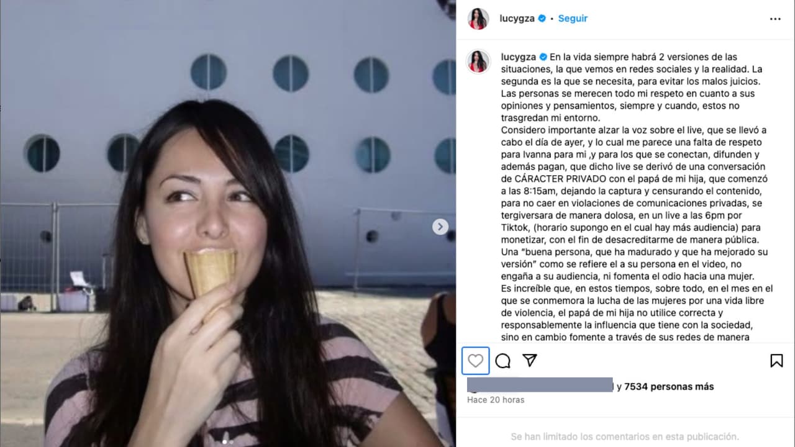The height and width of the screenshot is (447, 795).
Task: Open comments via the speech bubble icon
Action: pos(503,361)
